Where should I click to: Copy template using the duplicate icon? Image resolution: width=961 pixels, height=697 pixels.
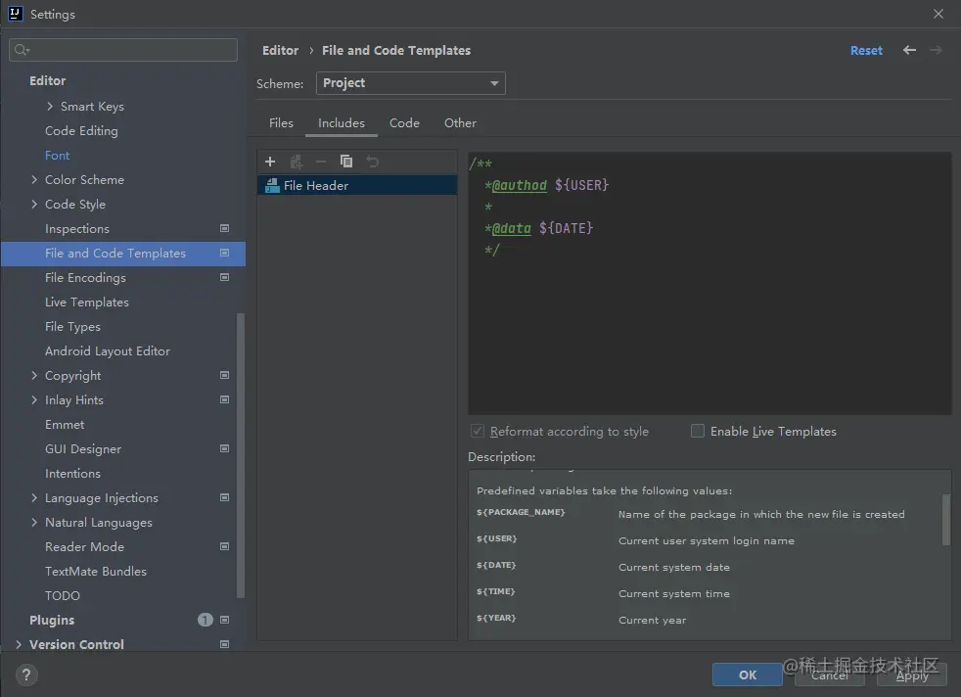tap(346, 162)
